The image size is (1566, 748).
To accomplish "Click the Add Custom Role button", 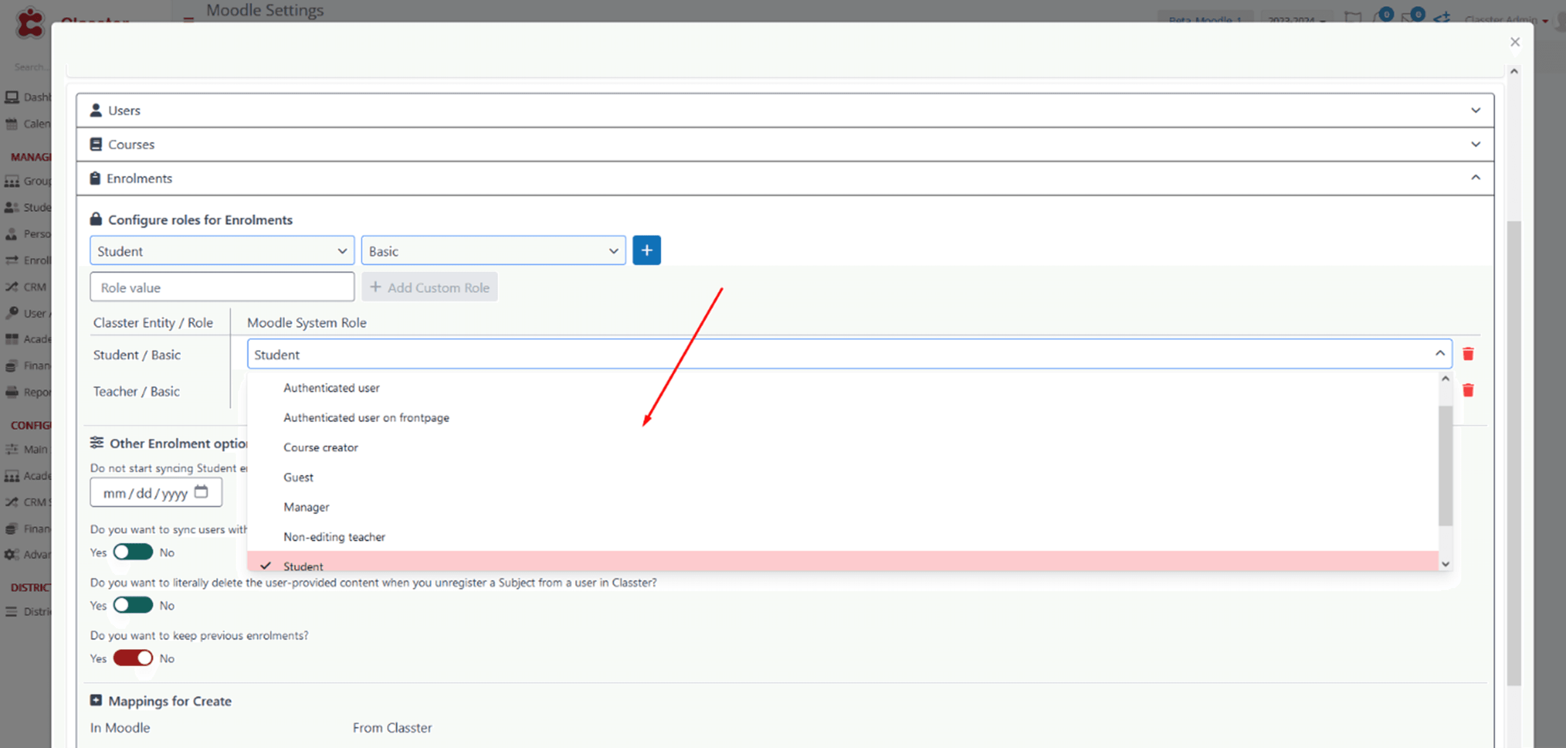I will 429,287.
